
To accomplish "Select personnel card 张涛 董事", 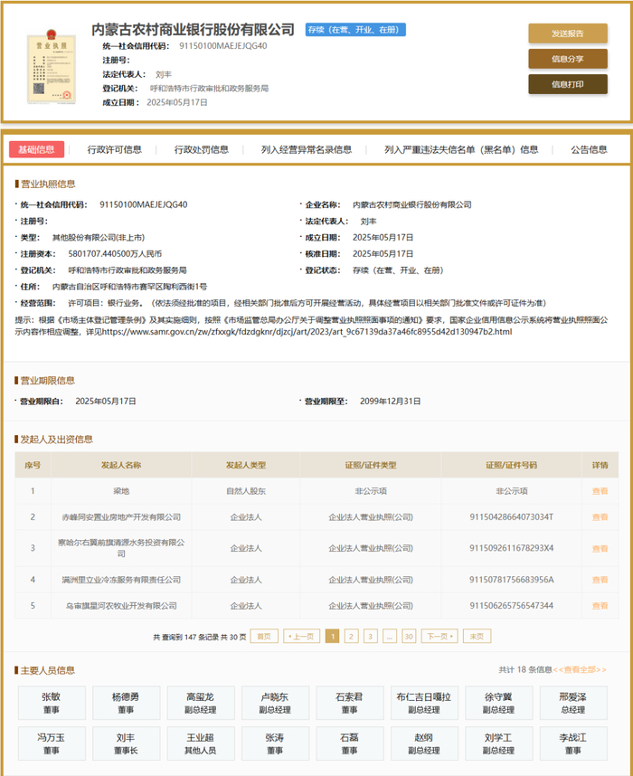I will click(x=275, y=743).
